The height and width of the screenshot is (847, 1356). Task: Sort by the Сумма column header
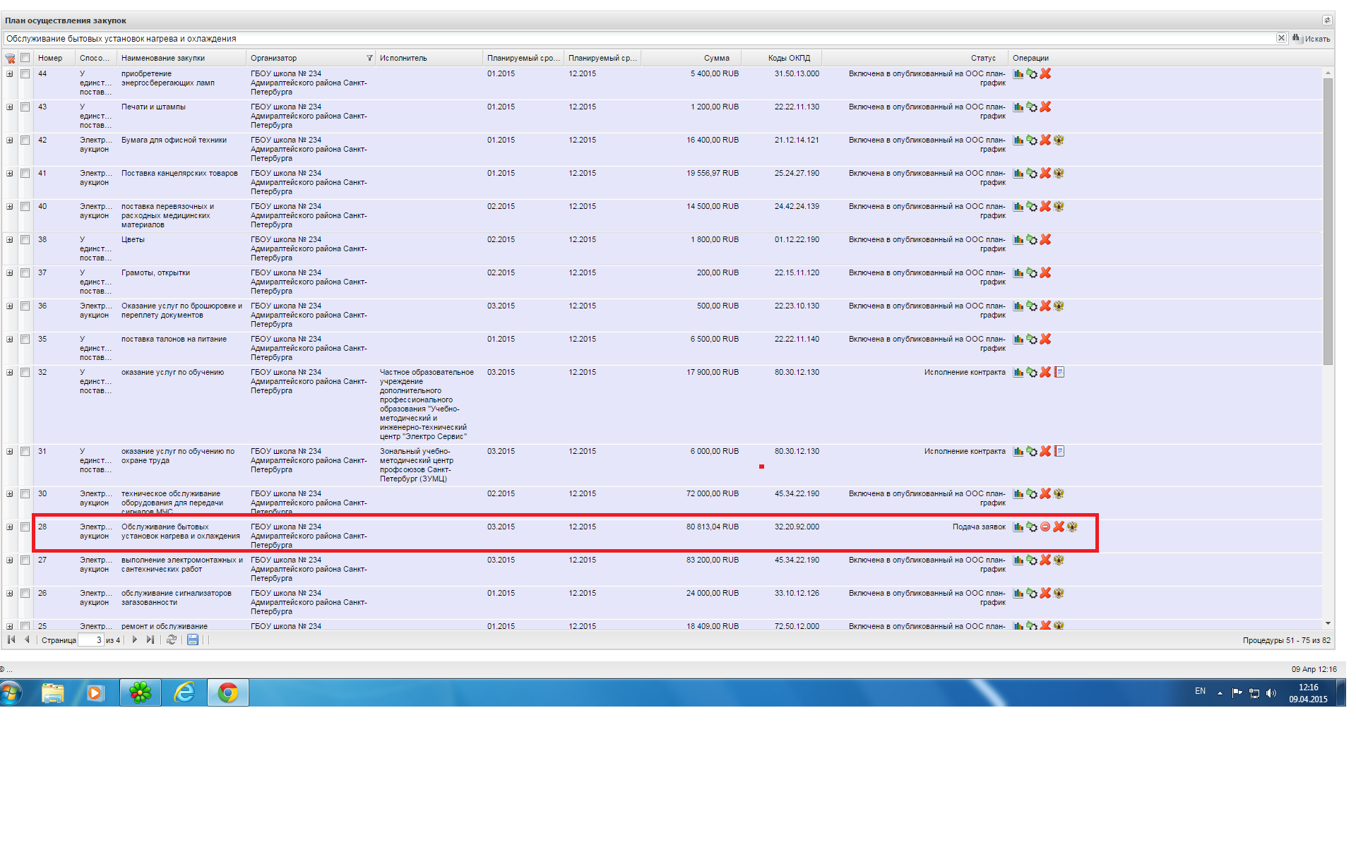click(716, 58)
